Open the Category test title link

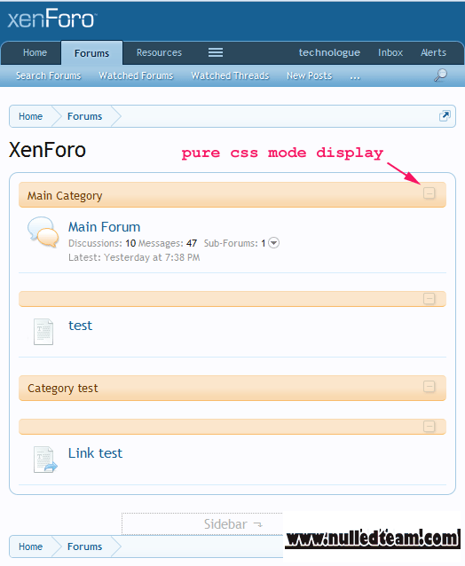[63, 388]
